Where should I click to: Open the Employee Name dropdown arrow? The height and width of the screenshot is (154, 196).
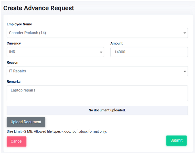[x=185, y=33]
